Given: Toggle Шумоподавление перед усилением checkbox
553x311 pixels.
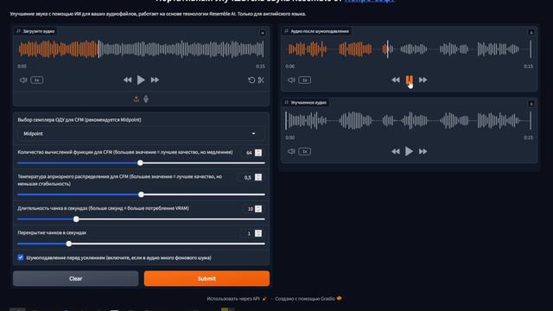Looking at the screenshot, I should click(21, 257).
